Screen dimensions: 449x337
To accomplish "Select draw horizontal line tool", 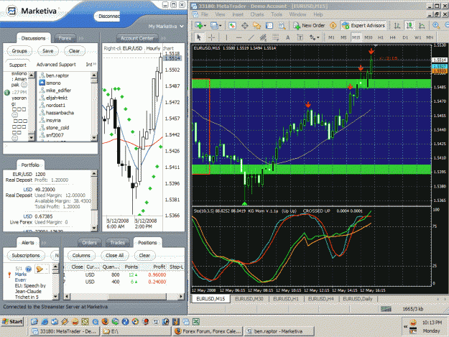I will [239, 37].
